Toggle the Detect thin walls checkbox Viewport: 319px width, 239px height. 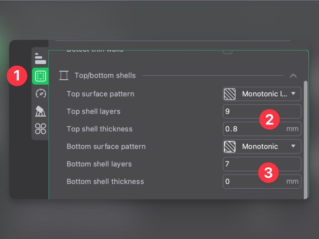227,51
